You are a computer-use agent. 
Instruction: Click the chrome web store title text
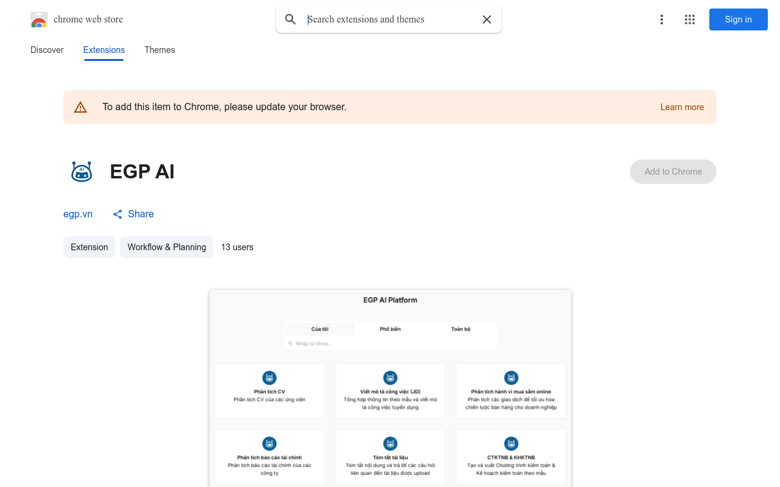pos(88,19)
